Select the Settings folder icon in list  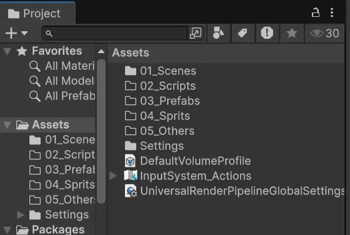pos(131,146)
